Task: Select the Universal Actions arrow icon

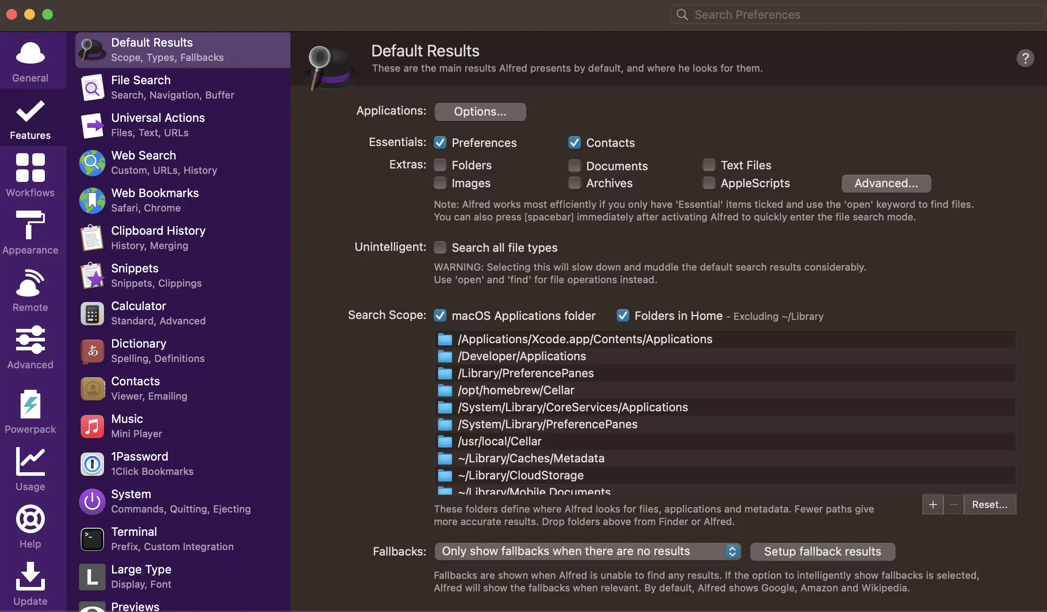Action: coord(92,125)
